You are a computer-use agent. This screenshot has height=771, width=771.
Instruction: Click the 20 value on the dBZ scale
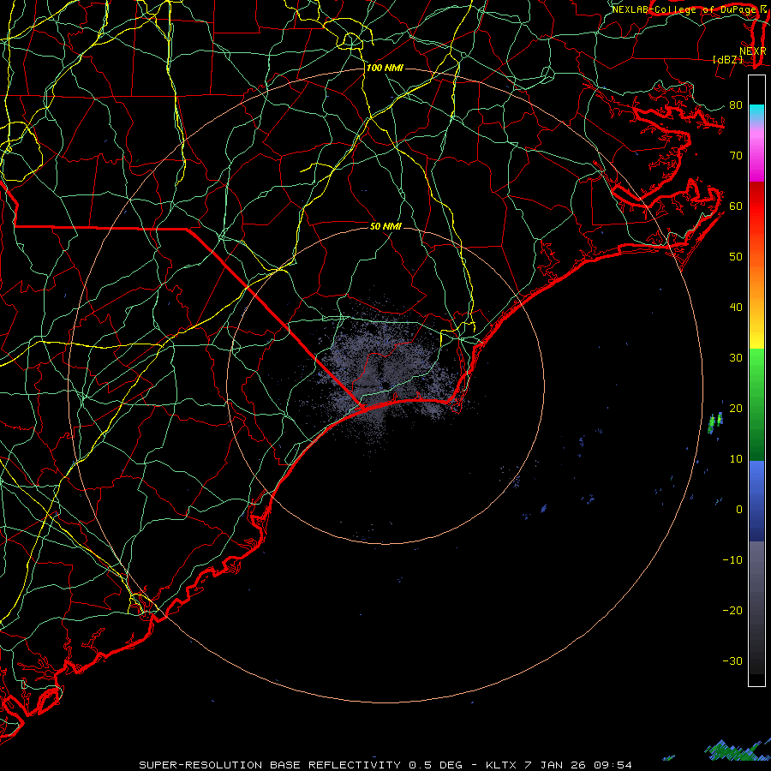click(736, 408)
